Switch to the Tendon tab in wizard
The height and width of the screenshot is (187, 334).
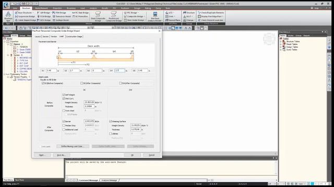54,36
